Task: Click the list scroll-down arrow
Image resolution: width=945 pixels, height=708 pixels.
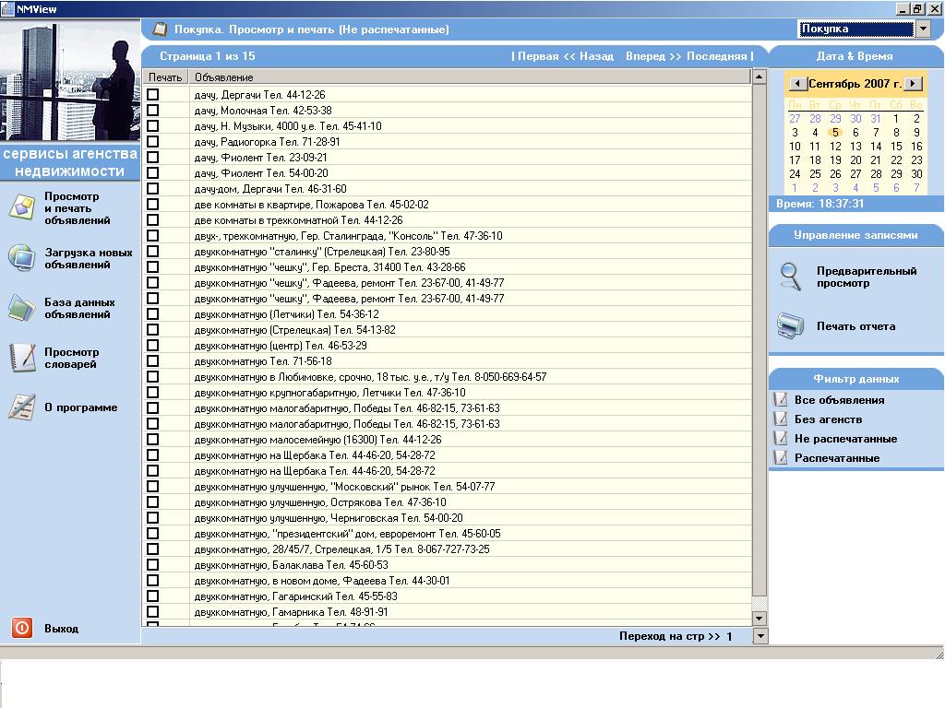Action: coord(759,618)
